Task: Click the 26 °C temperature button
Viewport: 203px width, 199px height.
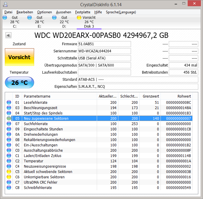Action: click(x=19, y=82)
